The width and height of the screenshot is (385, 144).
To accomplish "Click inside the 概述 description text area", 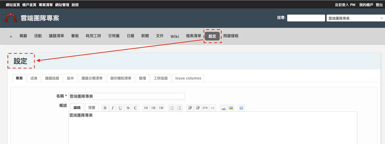I will 213,128.
